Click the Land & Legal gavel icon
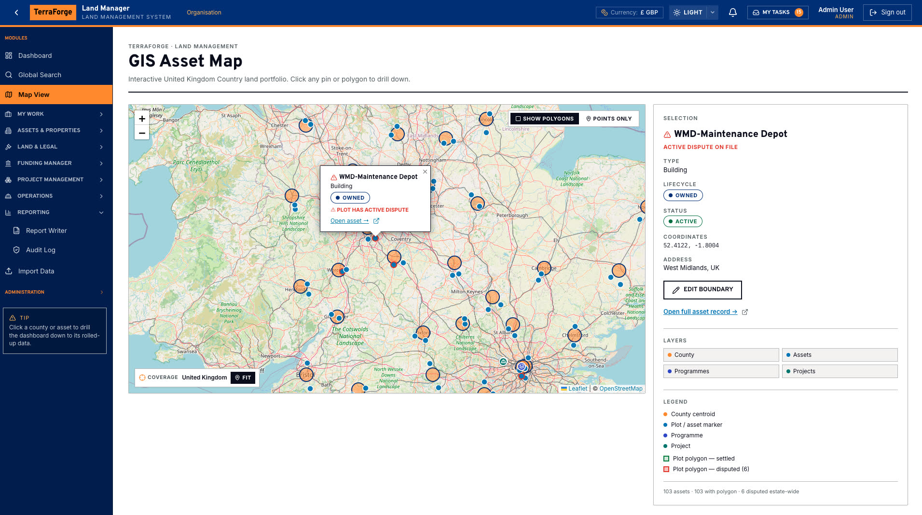This screenshot has width=922, height=515. (8, 147)
